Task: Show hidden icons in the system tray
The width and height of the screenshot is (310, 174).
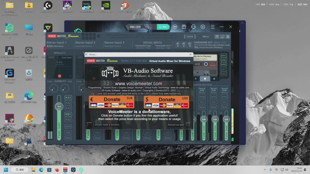Action: click(265, 170)
